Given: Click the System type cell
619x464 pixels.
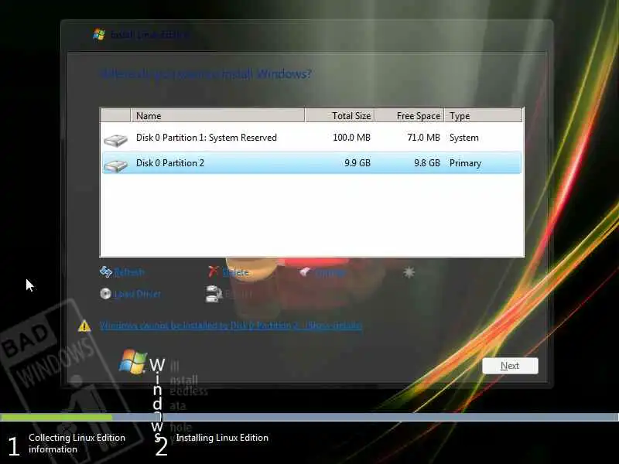Looking at the screenshot, I should pos(463,138).
